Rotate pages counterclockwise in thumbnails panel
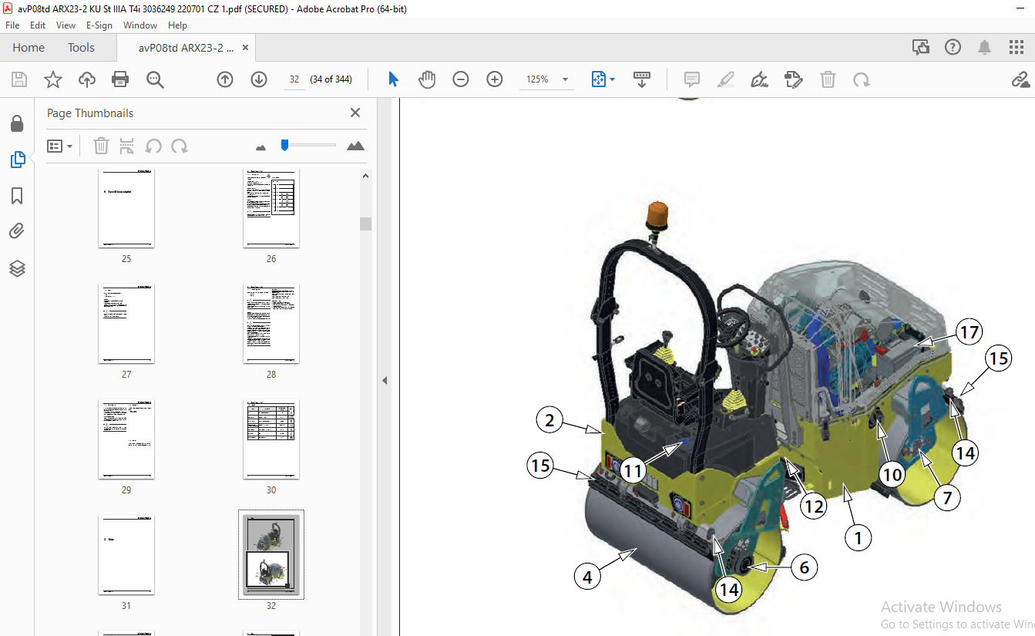The image size is (1035, 636). [x=153, y=146]
